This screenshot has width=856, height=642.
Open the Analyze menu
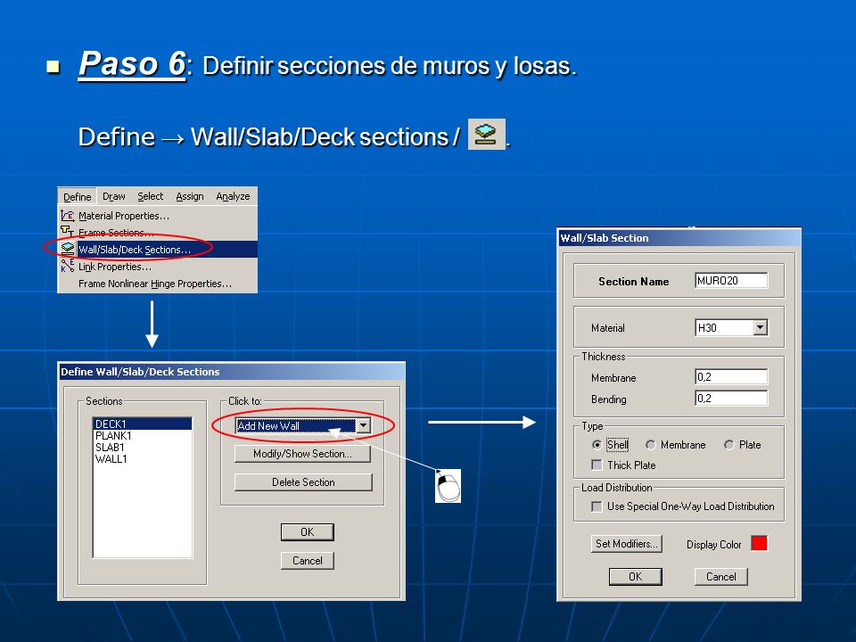(233, 196)
